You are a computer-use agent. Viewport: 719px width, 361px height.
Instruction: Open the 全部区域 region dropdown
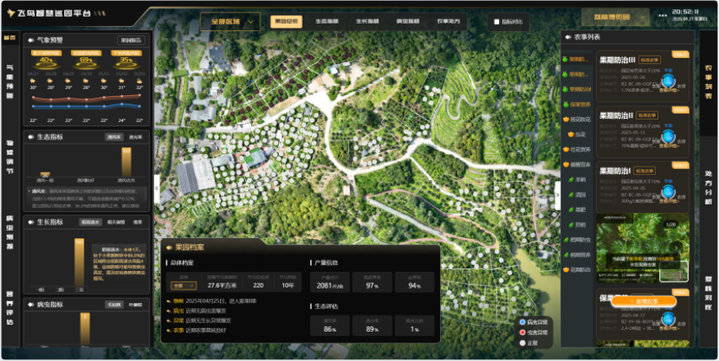pyautogui.click(x=231, y=21)
